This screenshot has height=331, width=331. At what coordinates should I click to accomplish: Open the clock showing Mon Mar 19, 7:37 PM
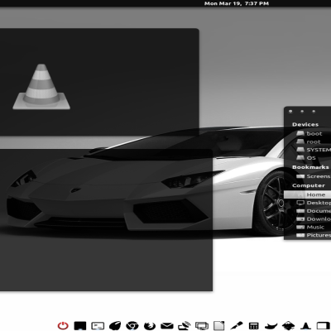[x=237, y=3]
